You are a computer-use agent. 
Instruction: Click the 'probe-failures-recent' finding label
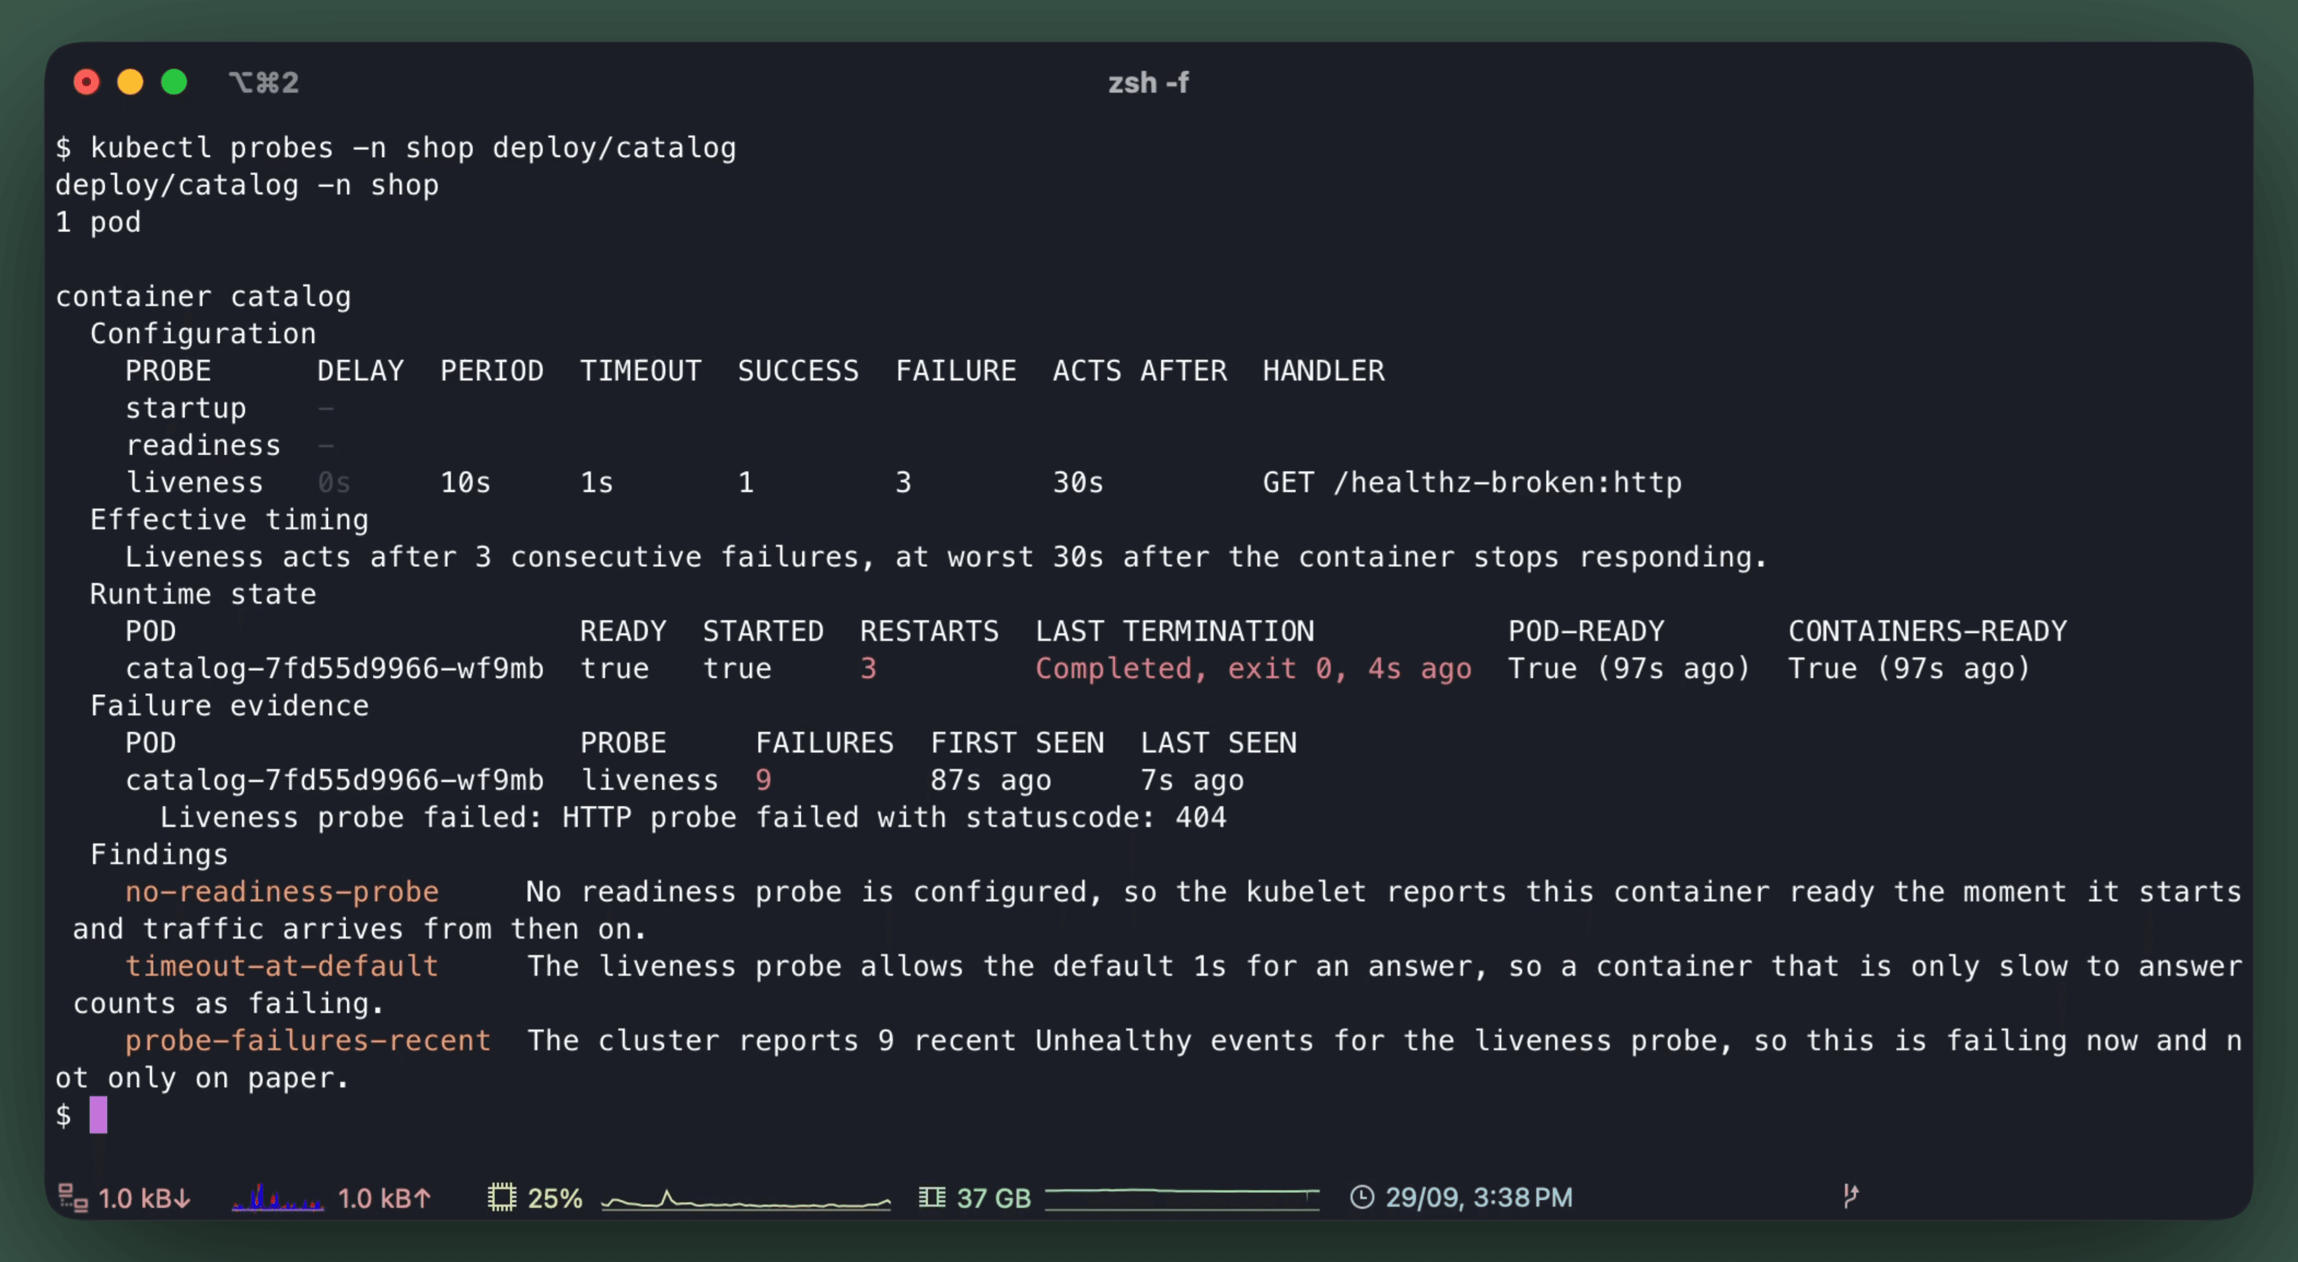[x=308, y=1041]
